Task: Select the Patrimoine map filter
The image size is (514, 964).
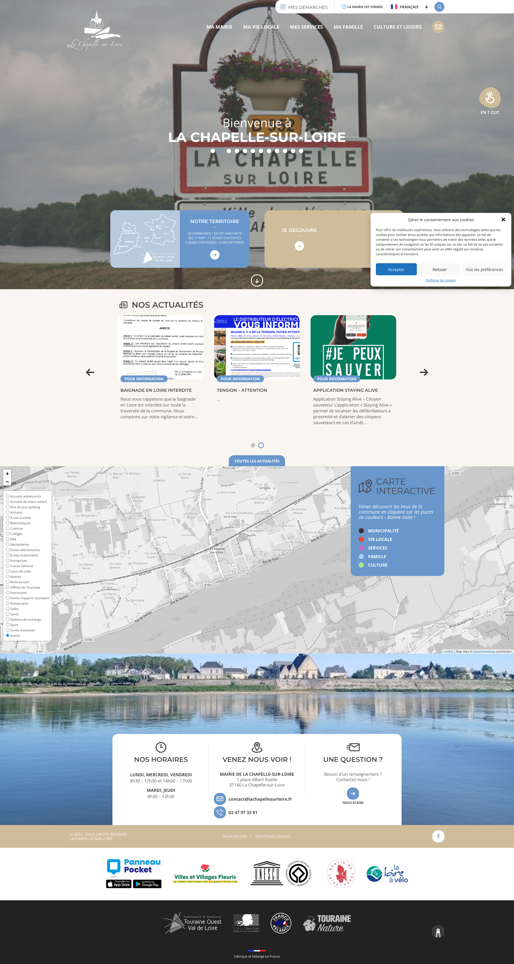Action: click(x=7, y=592)
